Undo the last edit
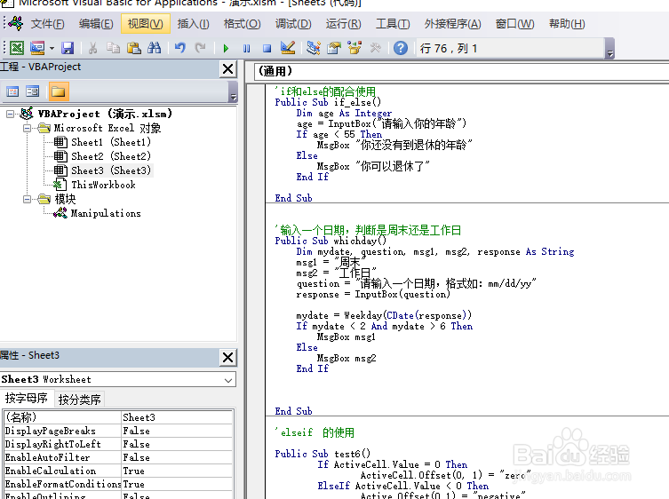This screenshot has width=669, height=499. pyautogui.click(x=180, y=48)
